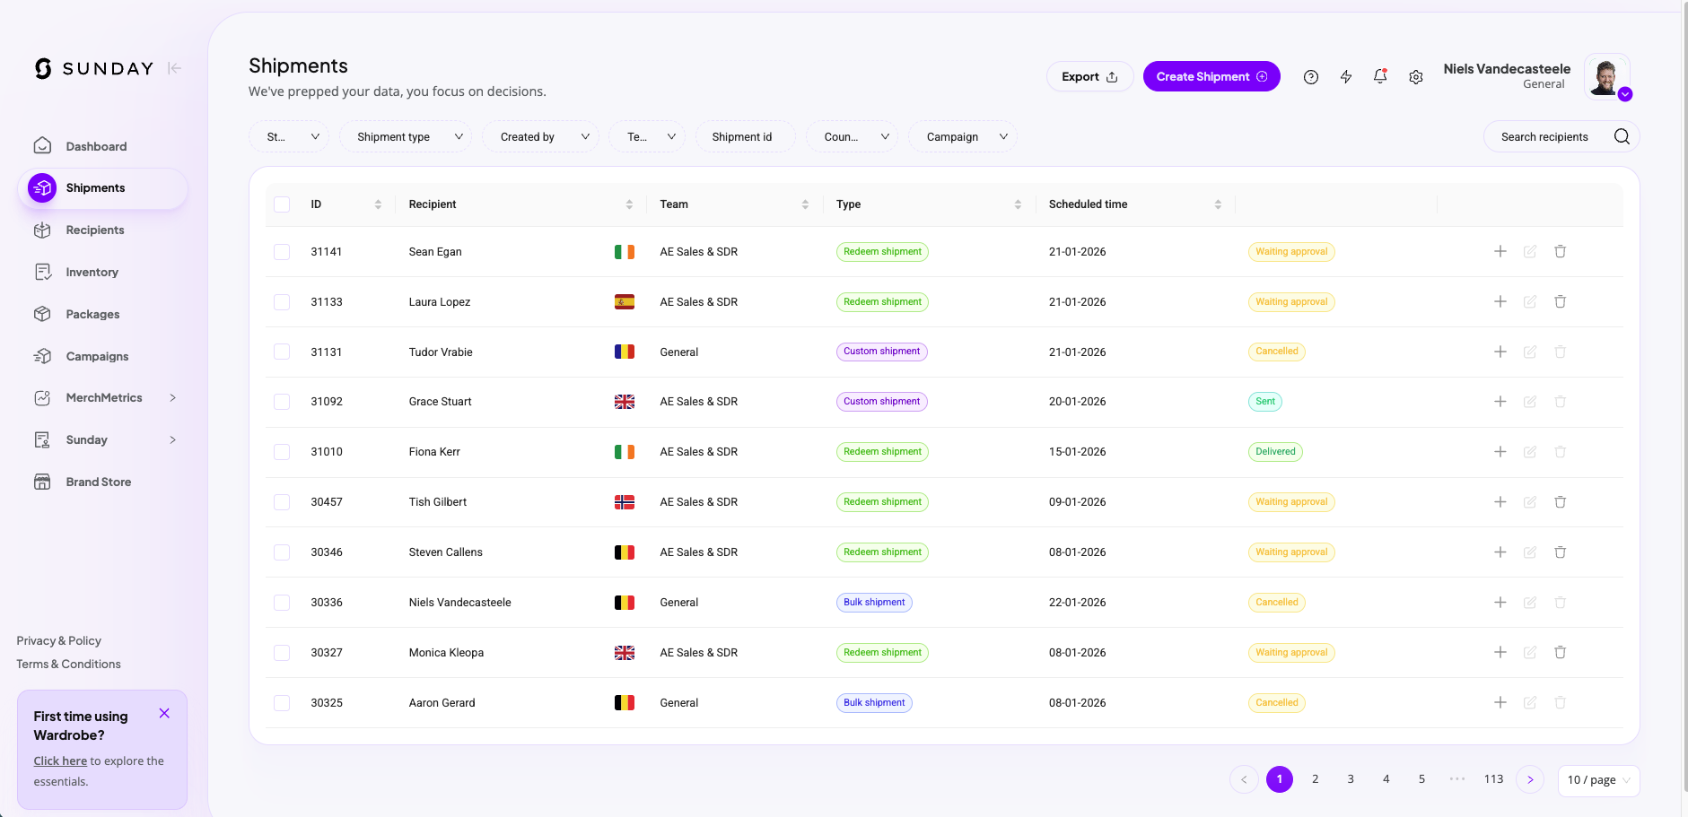
Task: Open the Shipment type filter dropdown
Action: pyautogui.click(x=406, y=136)
